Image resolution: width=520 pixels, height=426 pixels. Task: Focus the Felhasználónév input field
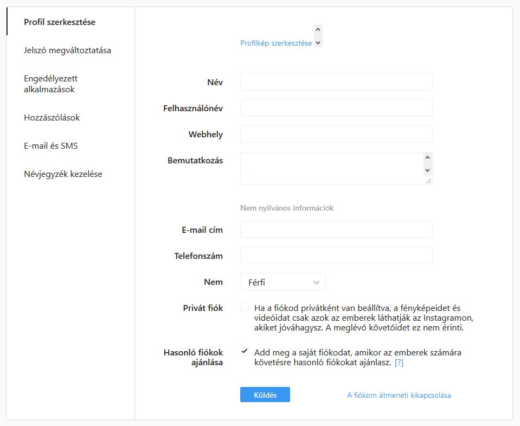coord(336,108)
